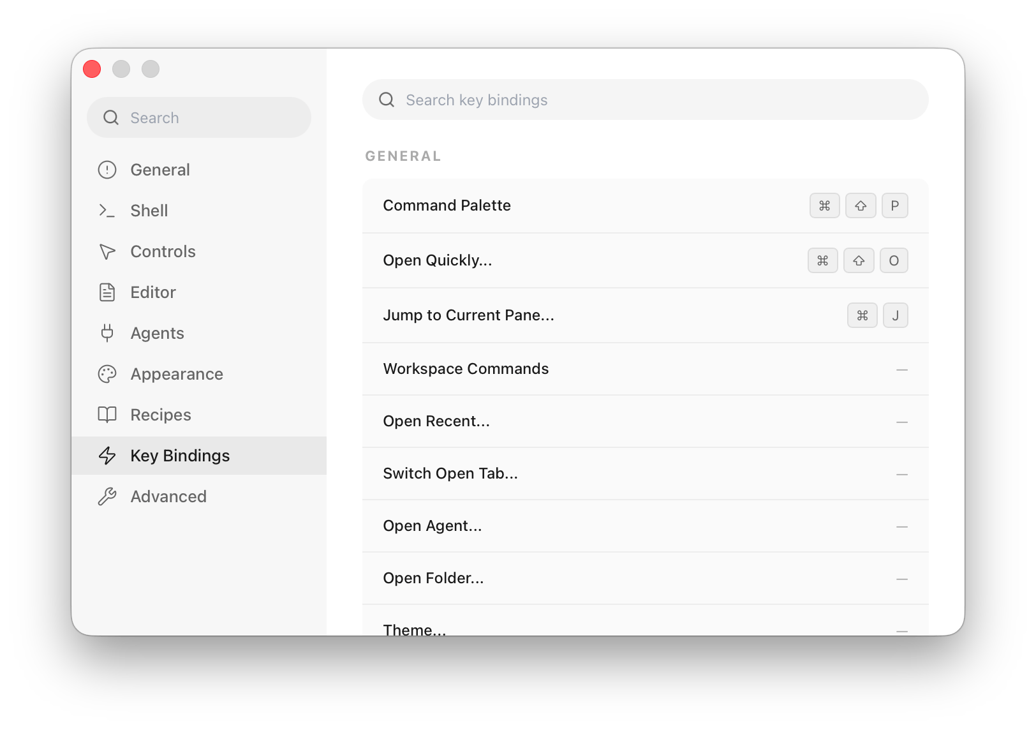Click the Appearance palette icon

pyautogui.click(x=107, y=374)
